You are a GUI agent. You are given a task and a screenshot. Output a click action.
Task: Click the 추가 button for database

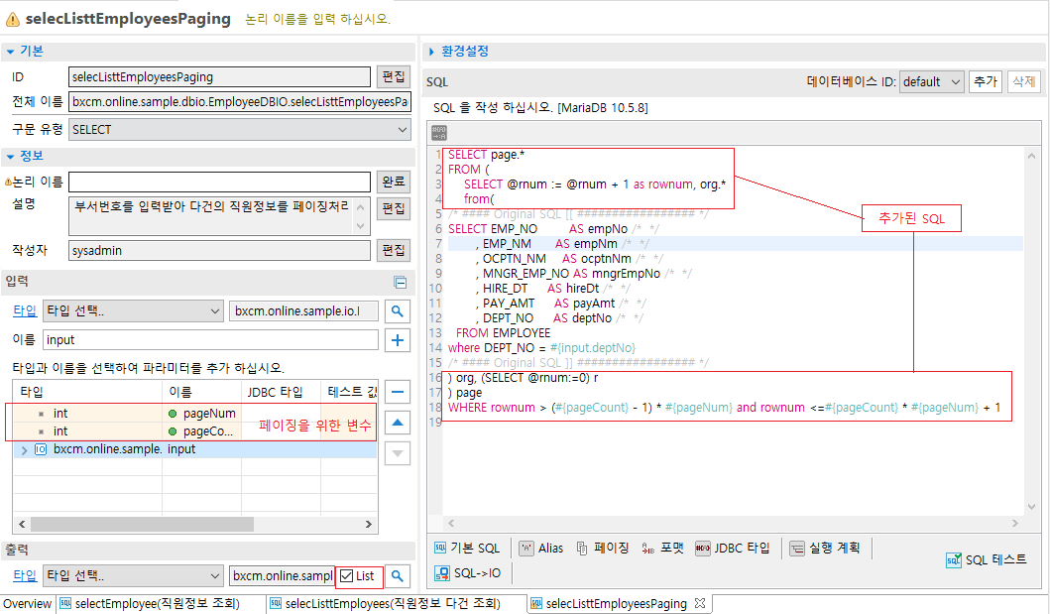[986, 82]
